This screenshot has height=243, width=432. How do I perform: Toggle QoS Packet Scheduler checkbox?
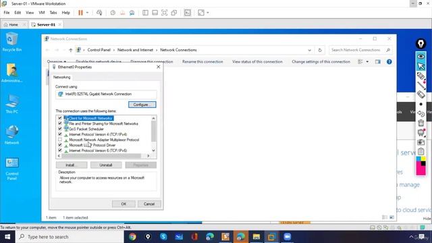pos(60,129)
